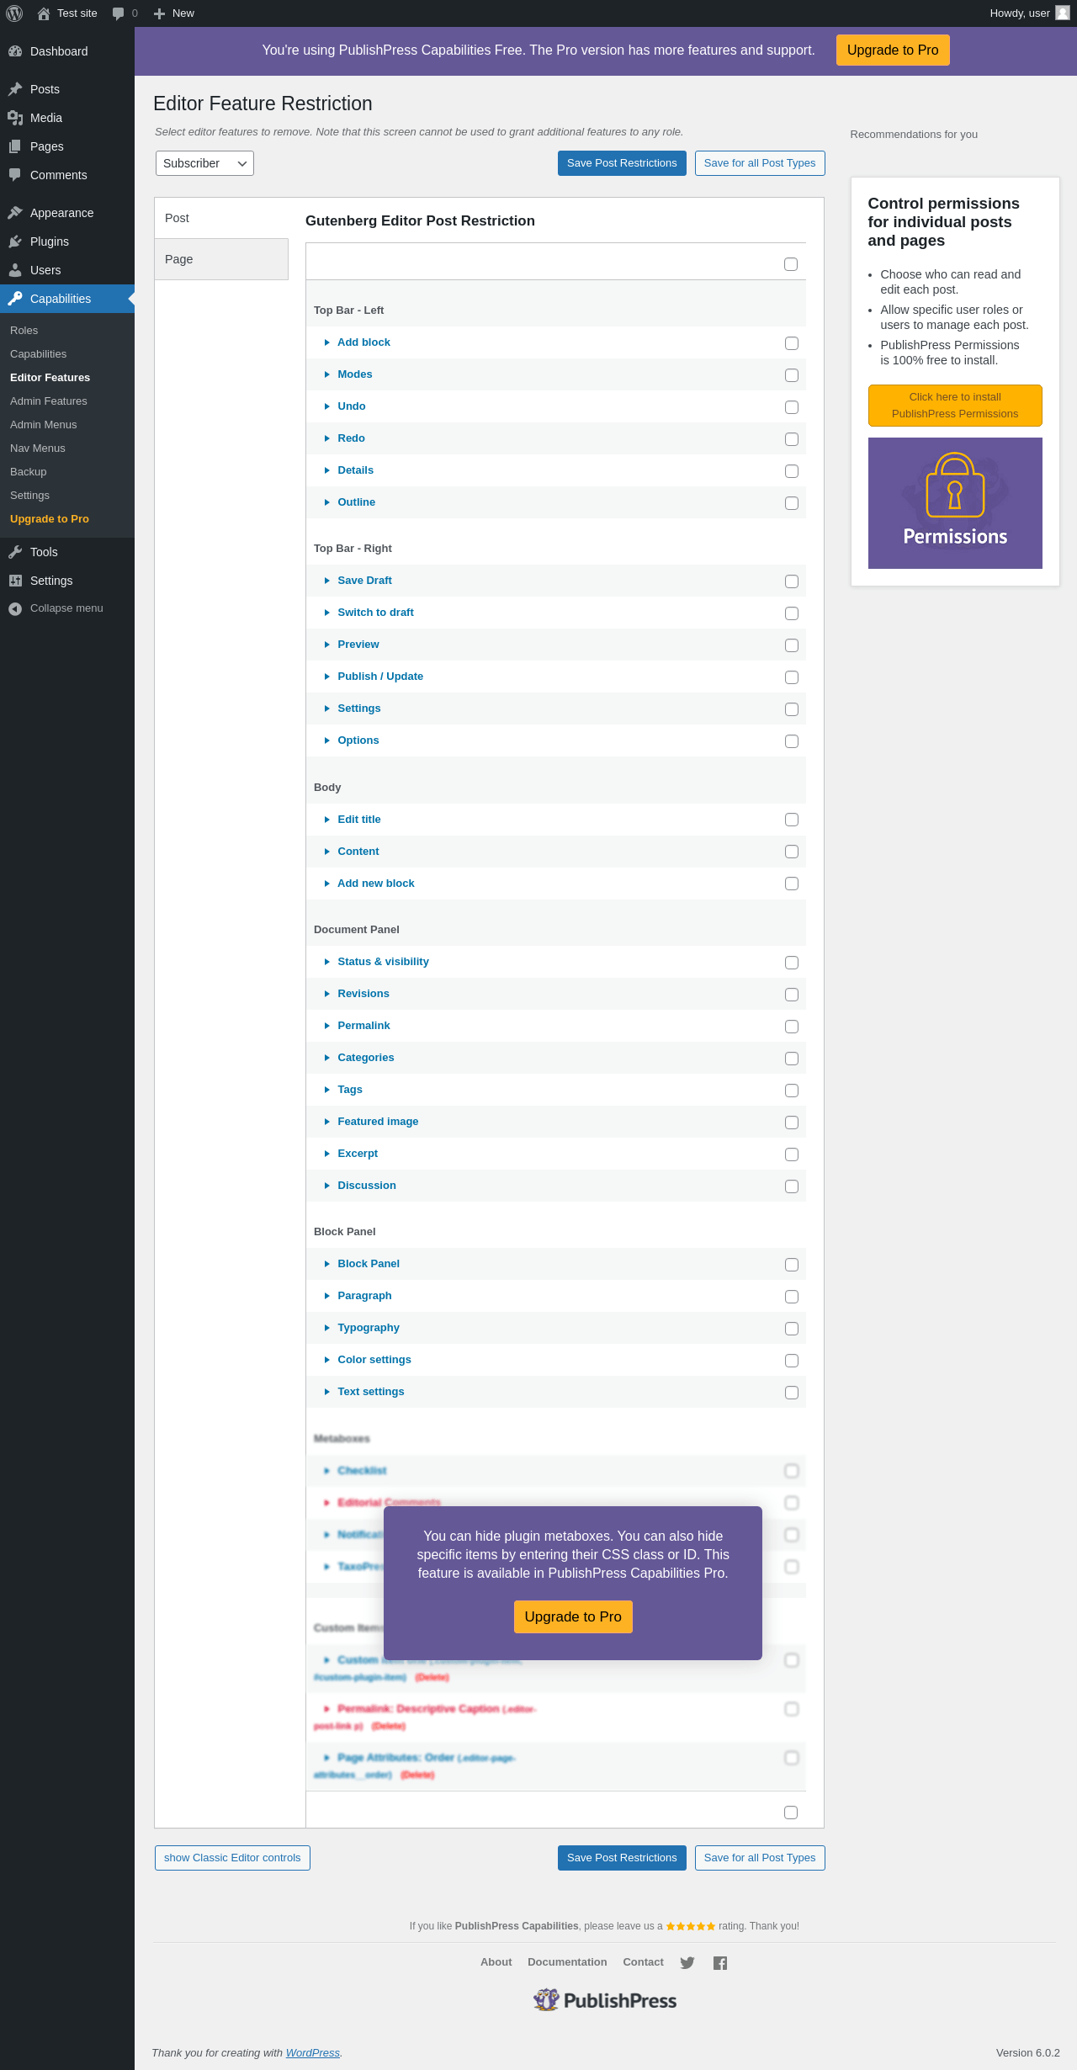This screenshot has height=2070, width=1077.
Task: Toggle the select-all checkbox at table top
Action: tap(791, 264)
